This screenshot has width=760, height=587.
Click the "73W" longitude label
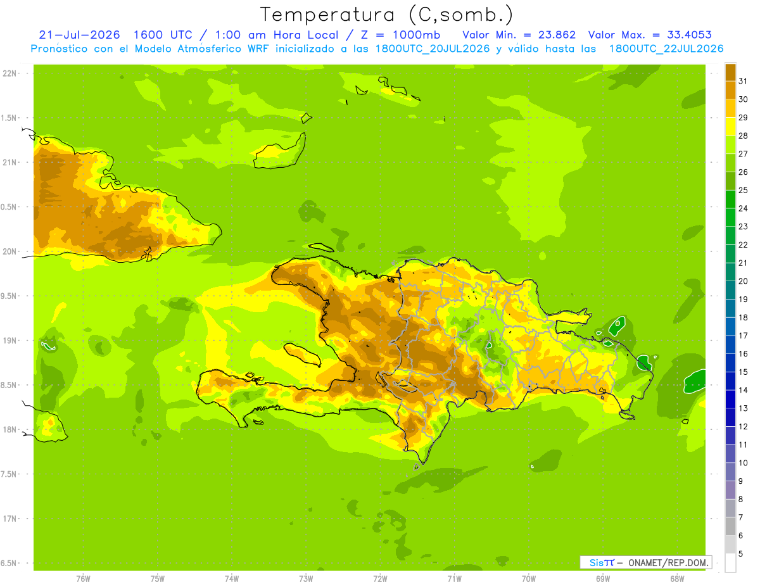coord(306,578)
